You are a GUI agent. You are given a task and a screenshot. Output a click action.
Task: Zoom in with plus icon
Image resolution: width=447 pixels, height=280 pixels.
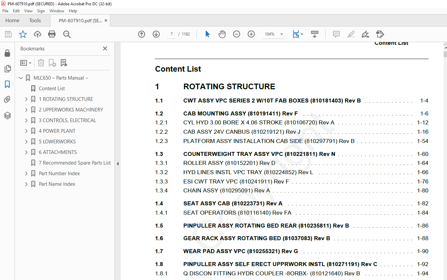tap(251, 34)
